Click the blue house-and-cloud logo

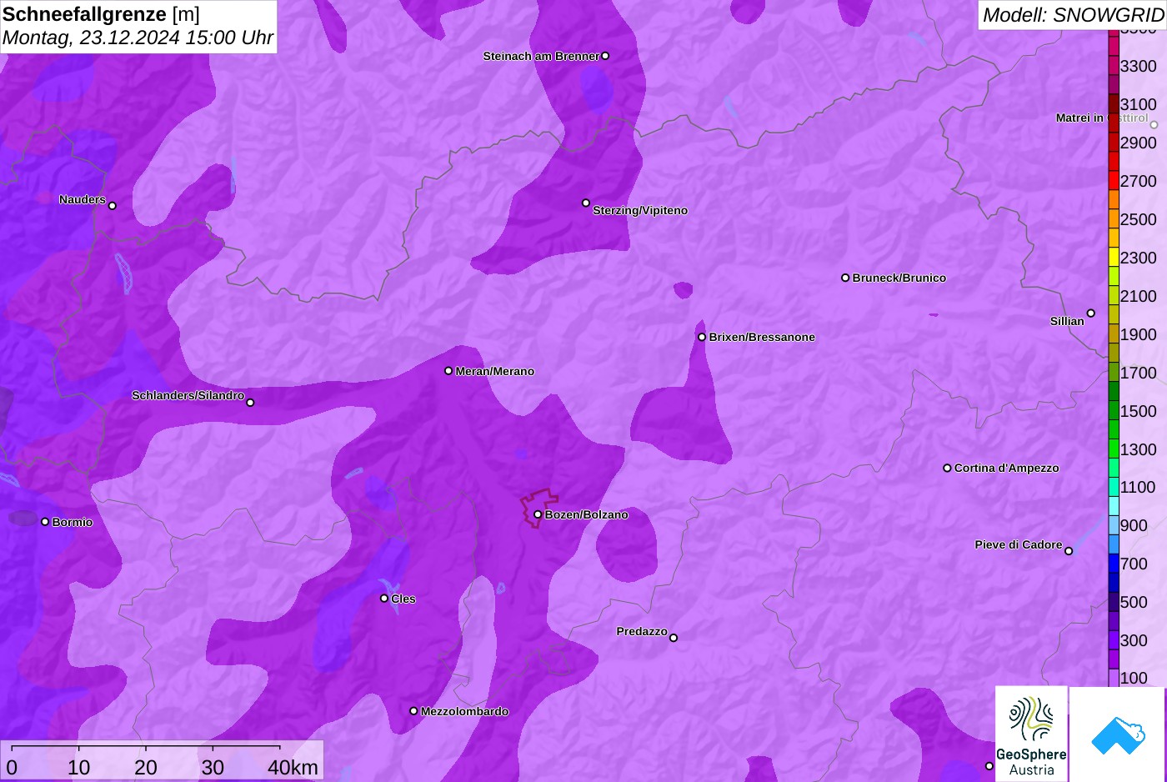1118,734
